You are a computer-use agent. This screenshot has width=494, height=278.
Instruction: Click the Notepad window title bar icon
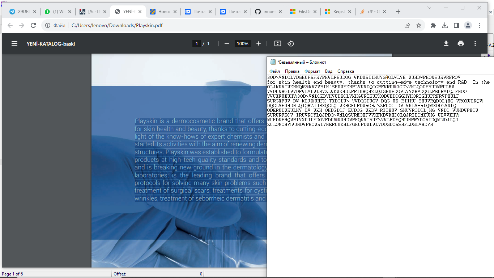coord(273,62)
